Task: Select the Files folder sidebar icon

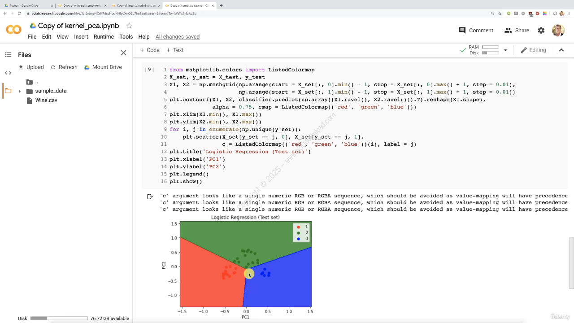Action: 8,91
